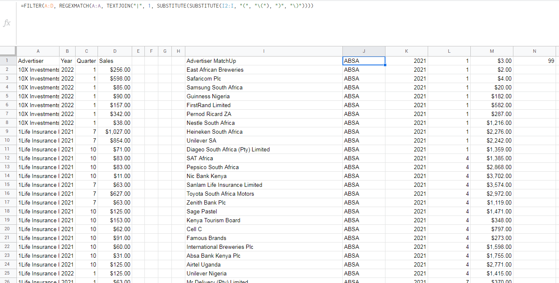
Task: Click the $1,216.00 cell
Action: [x=492, y=123]
